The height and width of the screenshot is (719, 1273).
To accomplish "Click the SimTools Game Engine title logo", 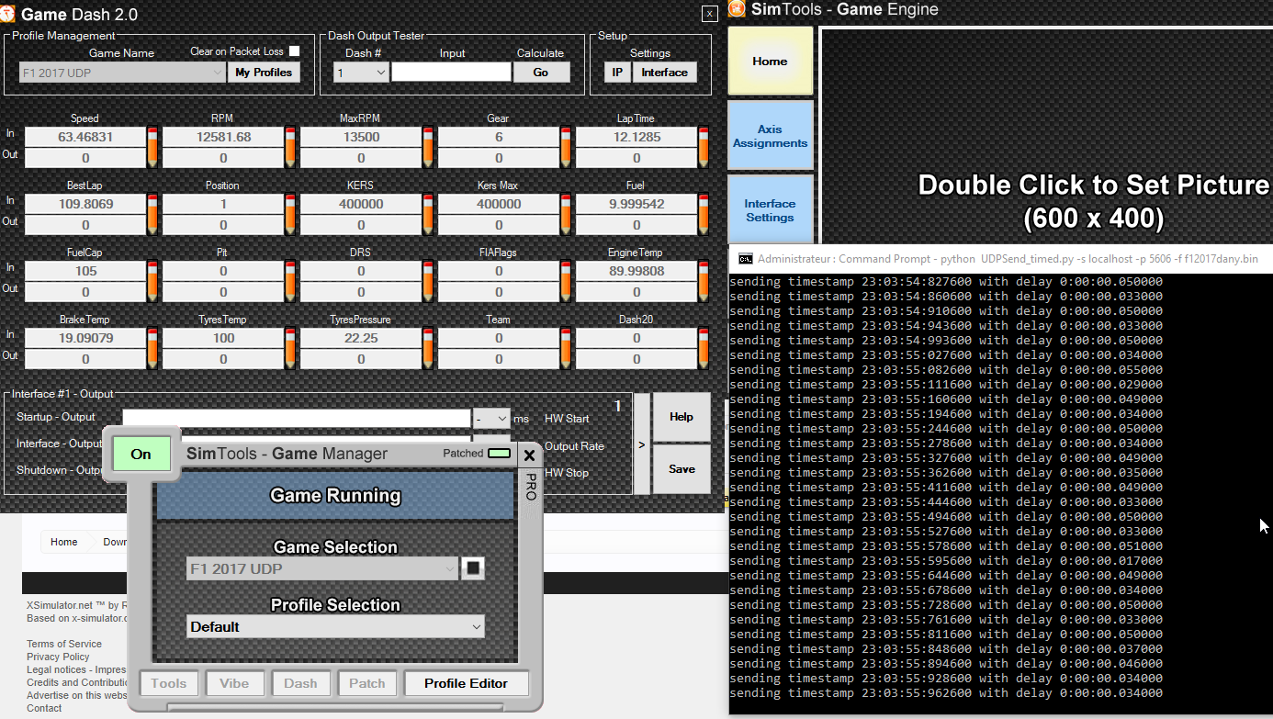I will [x=737, y=9].
